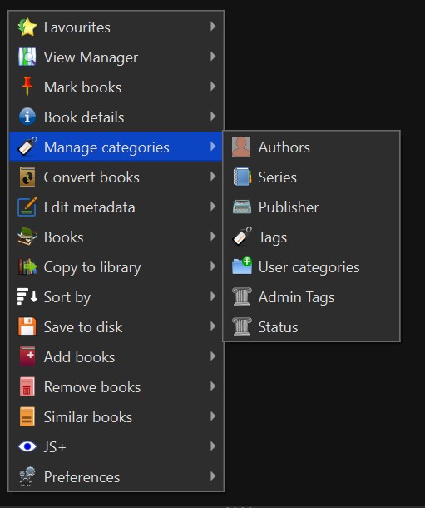Click the Authors portrait icon in submenu
The image size is (425, 508).
241,147
